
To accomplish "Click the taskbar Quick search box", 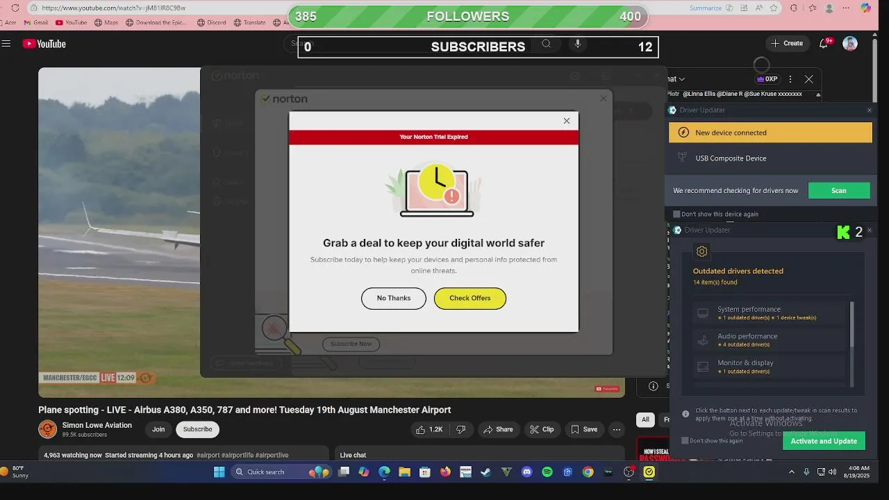I will pyautogui.click(x=281, y=472).
